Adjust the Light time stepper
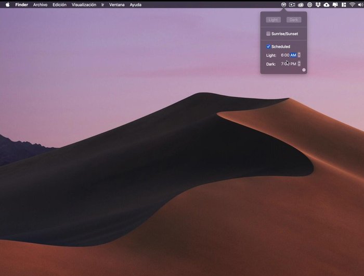The image size is (364, 276). [299, 55]
